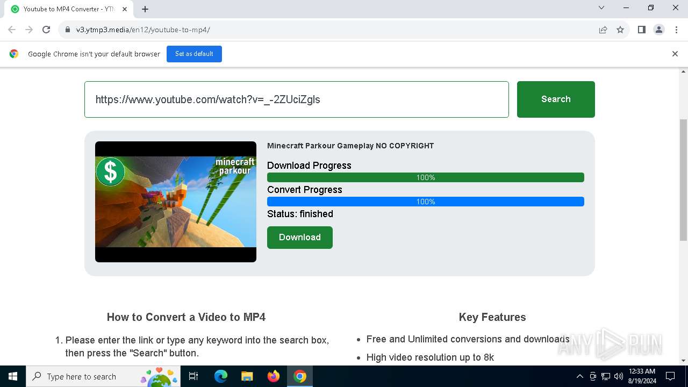This screenshot has height=387, width=688.
Task: Click the 'Key Features' heading
Action: pyautogui.click(x=492, y=317)
